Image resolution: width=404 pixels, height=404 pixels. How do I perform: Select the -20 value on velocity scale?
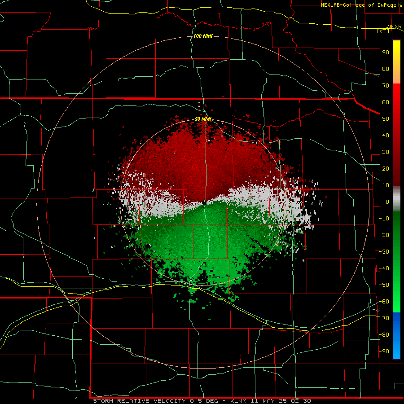tap(384, 235)
